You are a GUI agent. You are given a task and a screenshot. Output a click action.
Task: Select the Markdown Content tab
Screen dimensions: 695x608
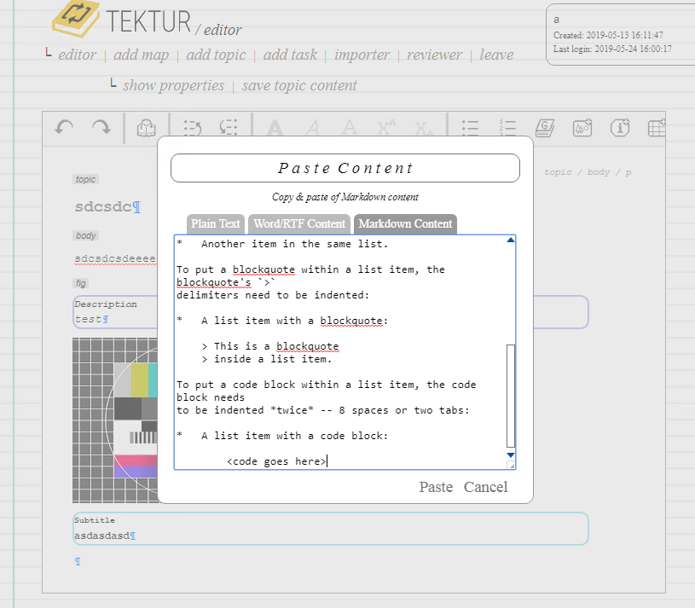tap(405, 223)
